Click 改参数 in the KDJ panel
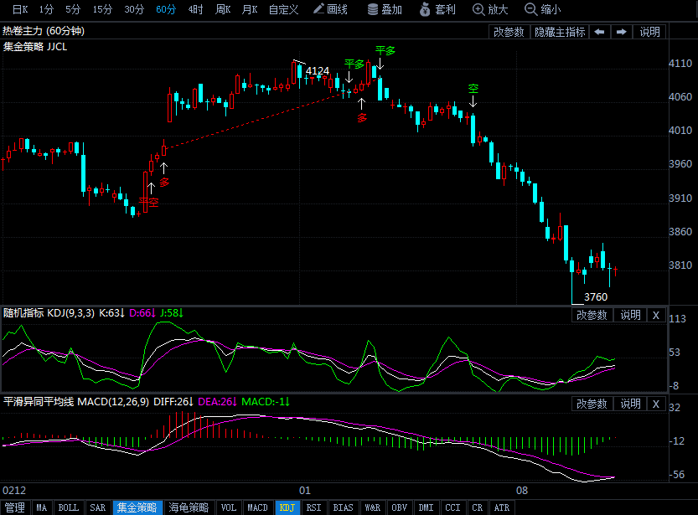Image resolution: width=698 pixels, height=515 pixels. coord(592,315)
